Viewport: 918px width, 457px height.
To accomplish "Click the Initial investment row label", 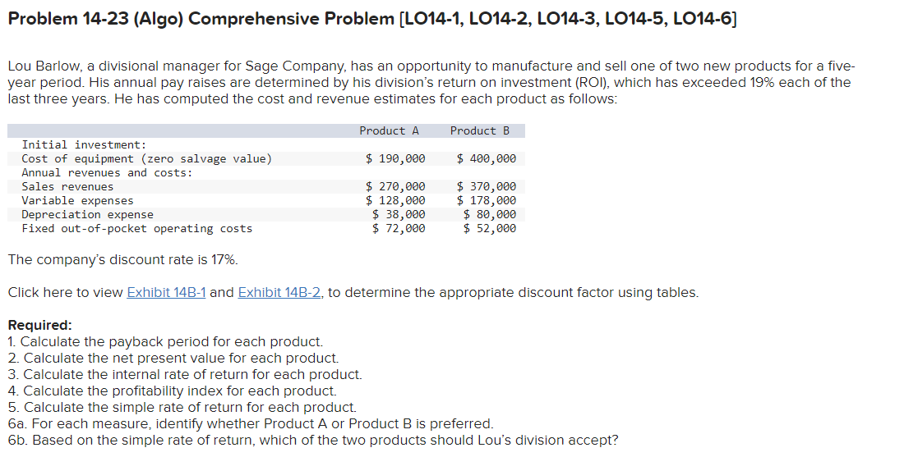I will tap(84, 144).
